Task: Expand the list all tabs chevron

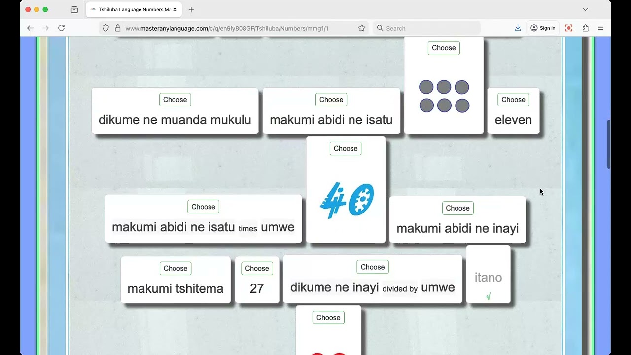Action: pyautogui.click(x=585, y=9)
